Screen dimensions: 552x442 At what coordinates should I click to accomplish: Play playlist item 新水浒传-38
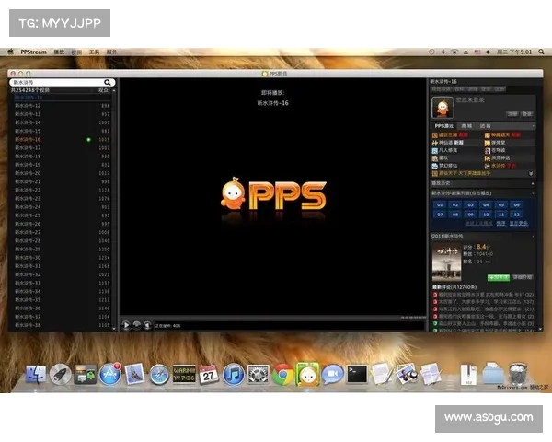click(62, 325)
